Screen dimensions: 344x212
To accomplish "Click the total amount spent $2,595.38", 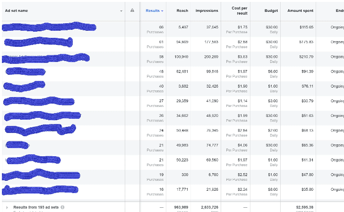I will coord(304,207).
